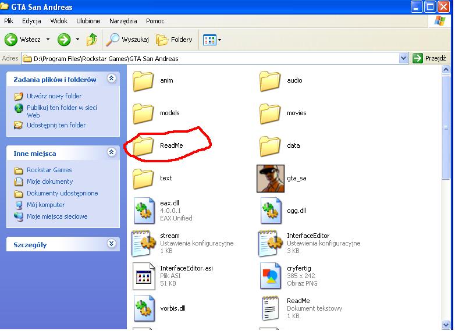Open the views dropdown arrow

(x=220, y=40)
